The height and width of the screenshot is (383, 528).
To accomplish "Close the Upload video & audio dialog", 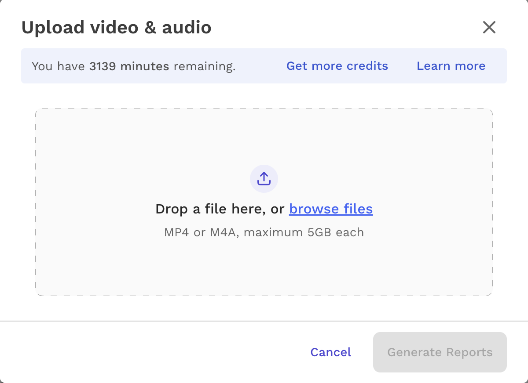I will [x=489, y=27].
